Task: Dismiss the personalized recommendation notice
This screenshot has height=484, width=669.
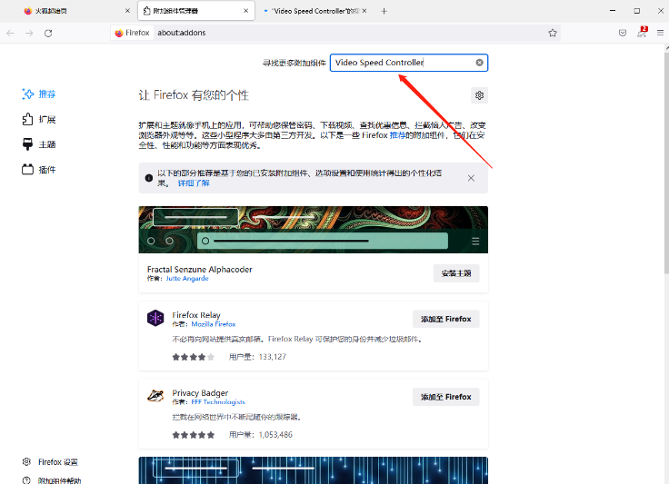Action: [x=471, y=178]
